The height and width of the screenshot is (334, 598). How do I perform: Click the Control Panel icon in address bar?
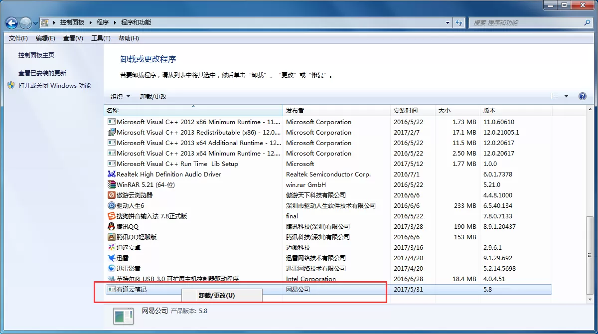[x=45, y=22]
